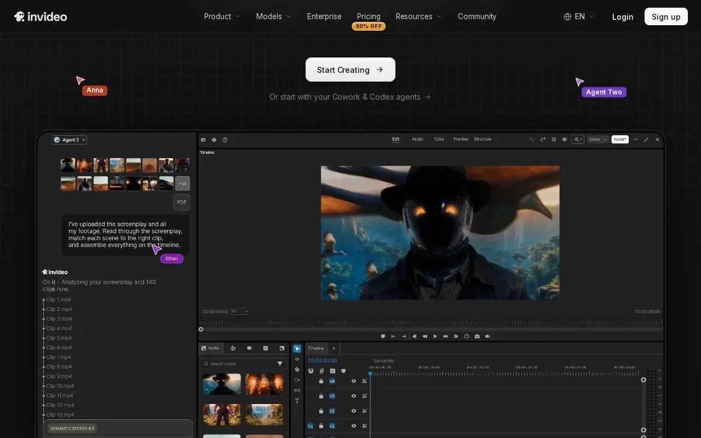Select the arrow selection tool in timeline toolbar
Image resolution: width=701 pixels, height=438 pixels.
(x=297, y=349)
